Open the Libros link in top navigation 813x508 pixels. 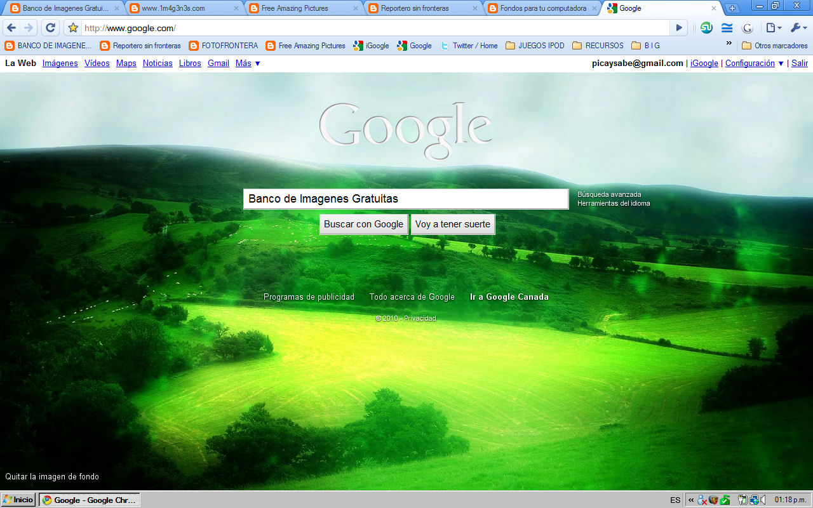190,63
